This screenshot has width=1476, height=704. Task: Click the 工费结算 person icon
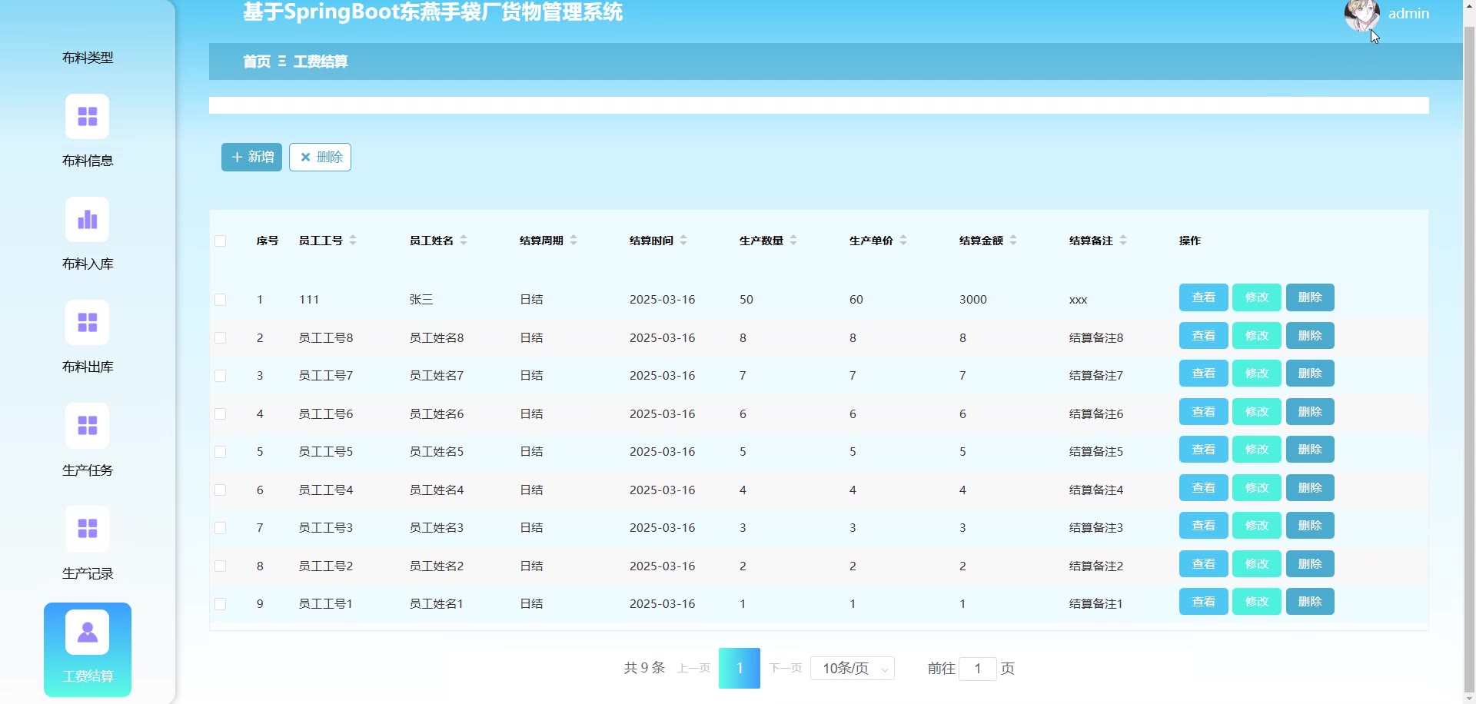point(87,632)
